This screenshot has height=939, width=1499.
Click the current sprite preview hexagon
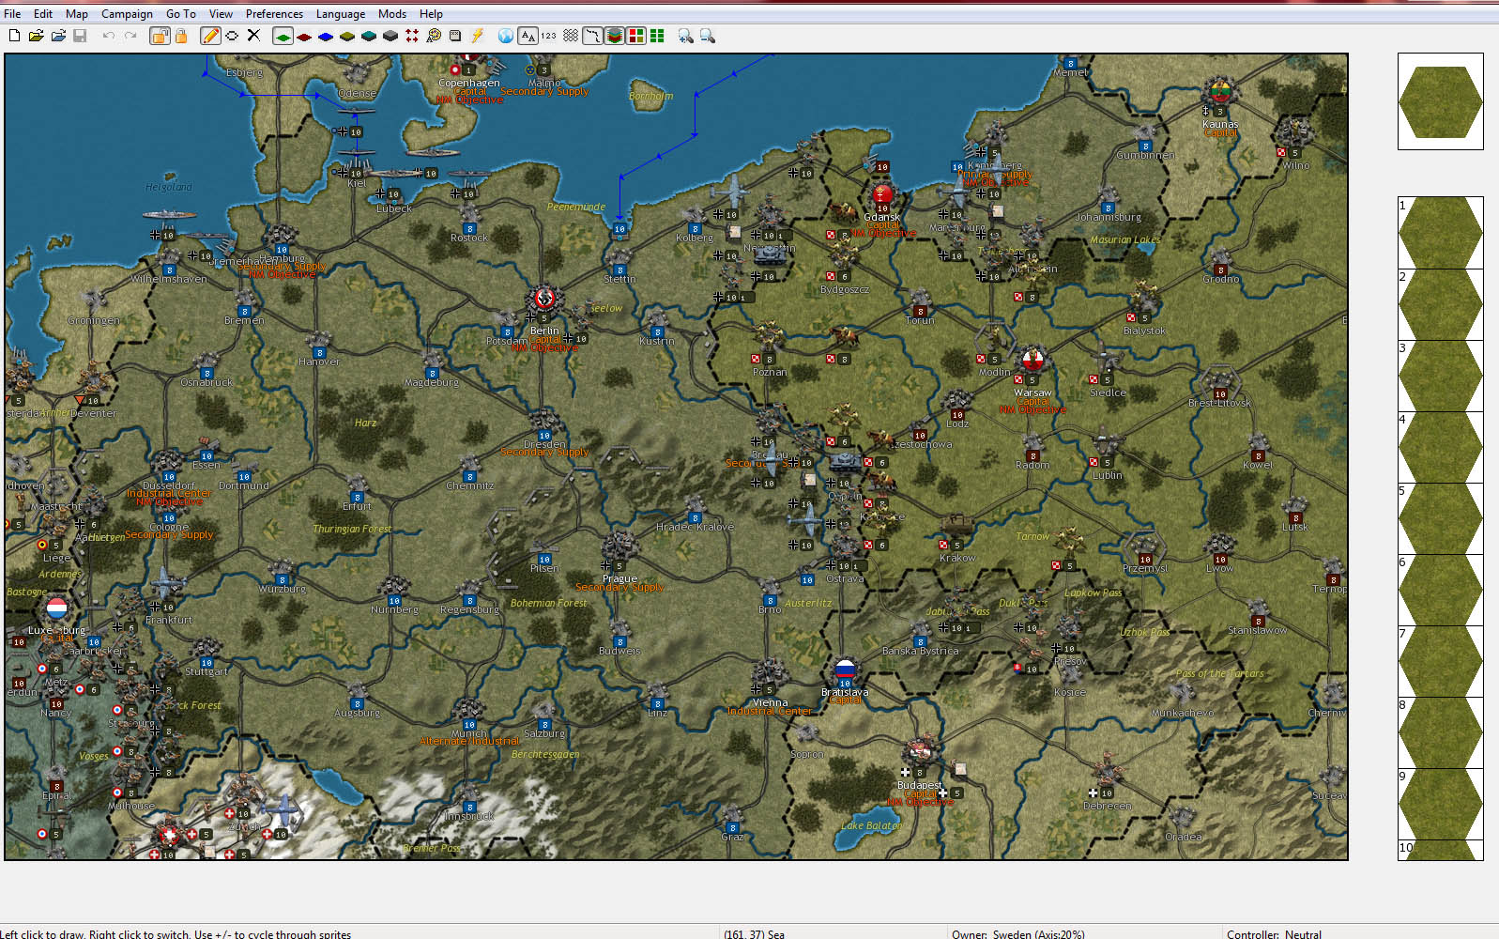coord(1441,101)
